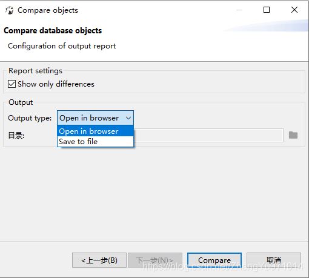The height and width of the screenshot is (278, 309).
Task: Click the Compare database objects heading
Action: (53, 31)
